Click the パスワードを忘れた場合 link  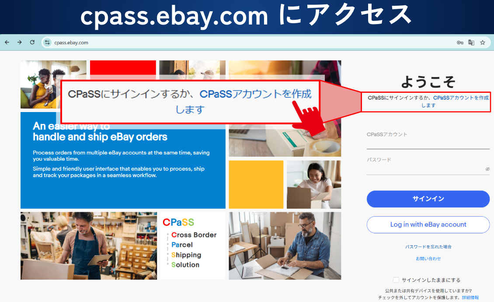coord(428,247)
